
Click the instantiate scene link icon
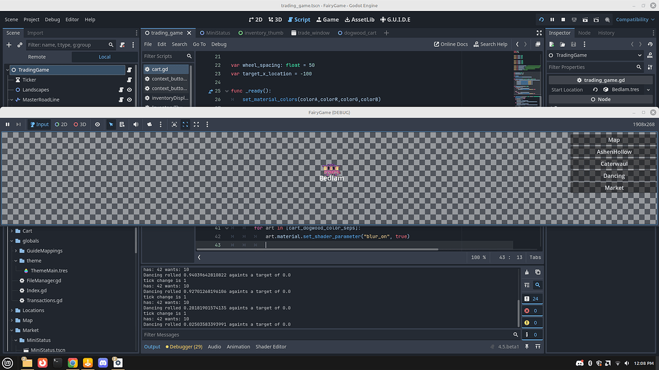20,45
